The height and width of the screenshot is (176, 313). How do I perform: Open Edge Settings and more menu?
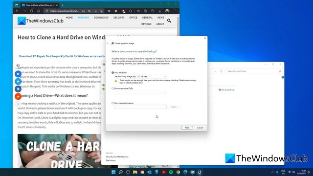pos(175,11)
